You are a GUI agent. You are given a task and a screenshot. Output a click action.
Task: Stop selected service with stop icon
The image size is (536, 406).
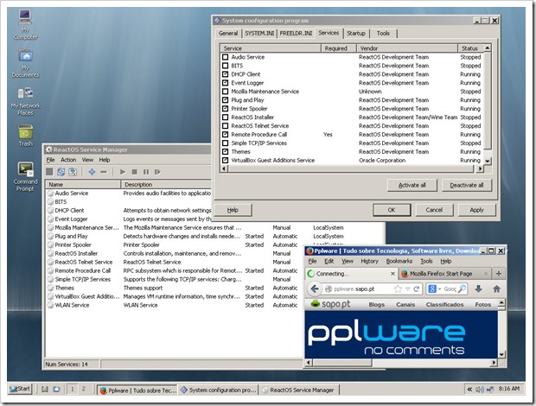(x=134, y=172)
